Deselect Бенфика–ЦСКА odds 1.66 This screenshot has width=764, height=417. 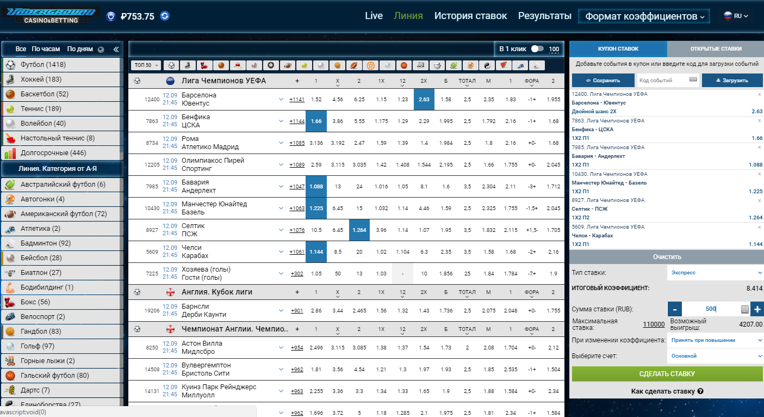(316, 121)
